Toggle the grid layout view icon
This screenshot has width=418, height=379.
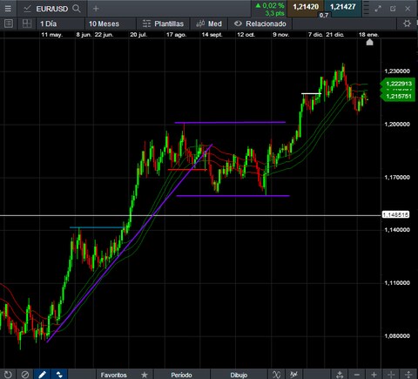(x=27, y=24)
